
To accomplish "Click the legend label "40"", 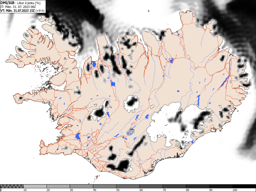I will 94,190.
